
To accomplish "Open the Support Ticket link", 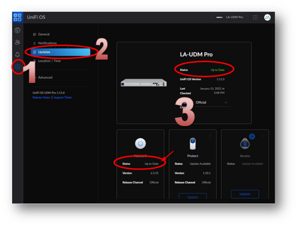I will point(62,97).
